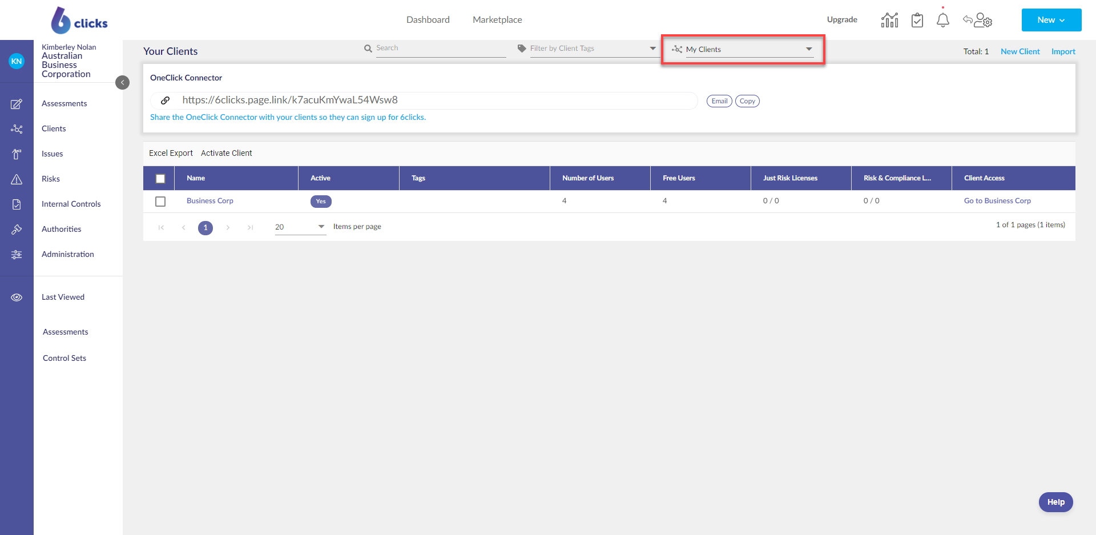Click the Authorities gavel icon

click(x=17, y=230)
